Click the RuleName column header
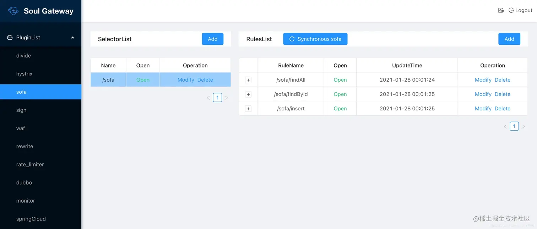This screenshot has height=229, width=537. tap(291, 65)
